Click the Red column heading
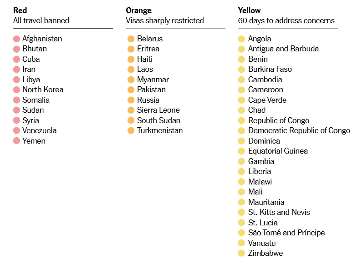This screenshot has width=358, height=264. coord(20,10)
